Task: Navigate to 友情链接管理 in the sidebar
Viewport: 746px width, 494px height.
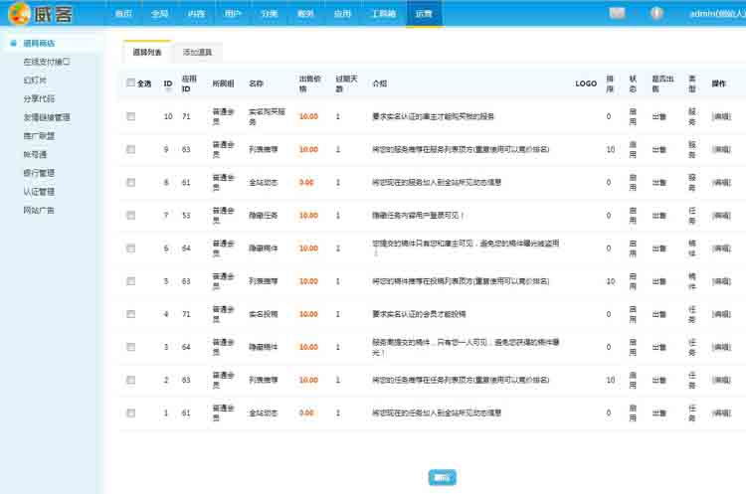Action: pos(47,117)
